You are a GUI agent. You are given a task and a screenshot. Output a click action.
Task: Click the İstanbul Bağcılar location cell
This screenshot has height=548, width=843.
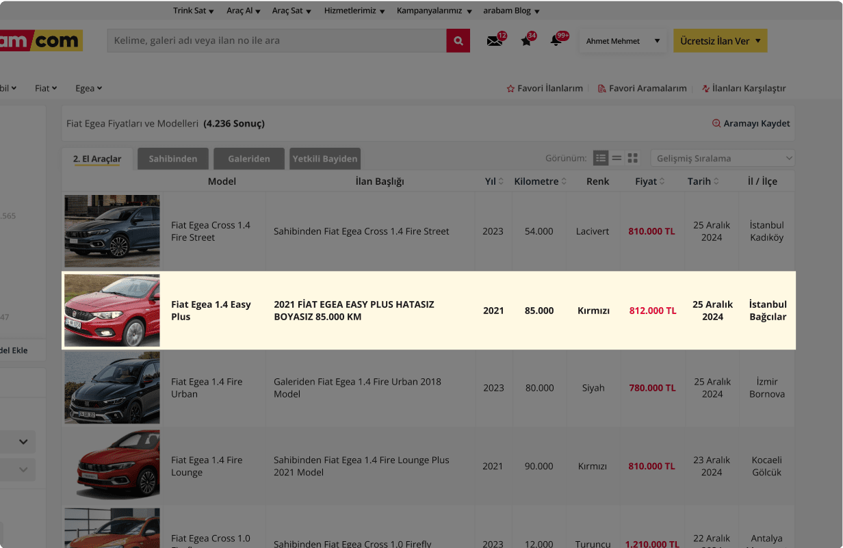[x=768, y=311]
